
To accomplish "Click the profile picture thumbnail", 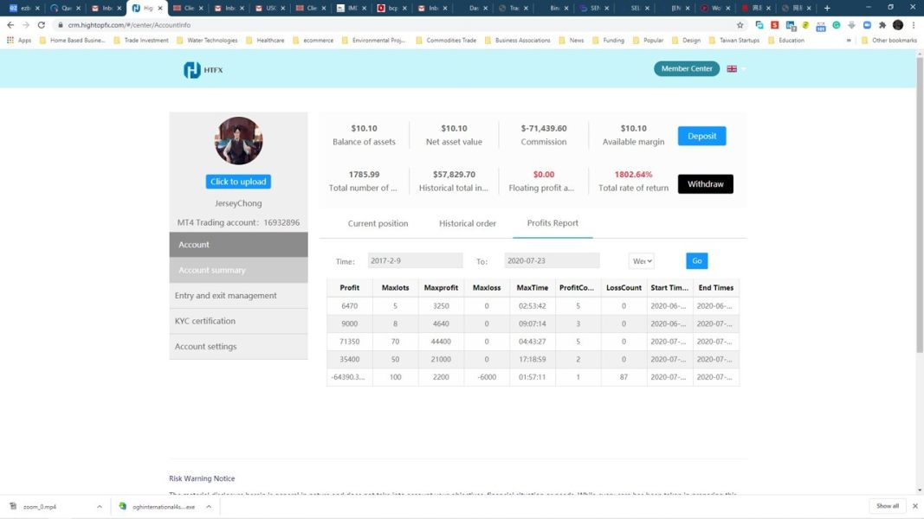I will (238, 141).
